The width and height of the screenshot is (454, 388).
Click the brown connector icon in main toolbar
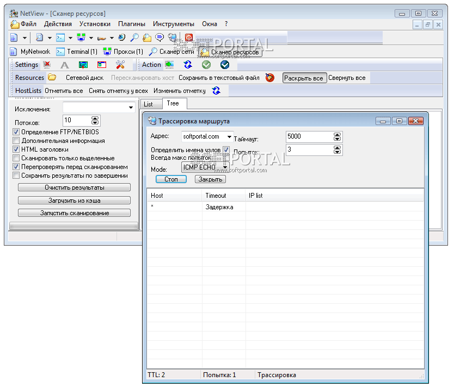(x=101, y=38)
